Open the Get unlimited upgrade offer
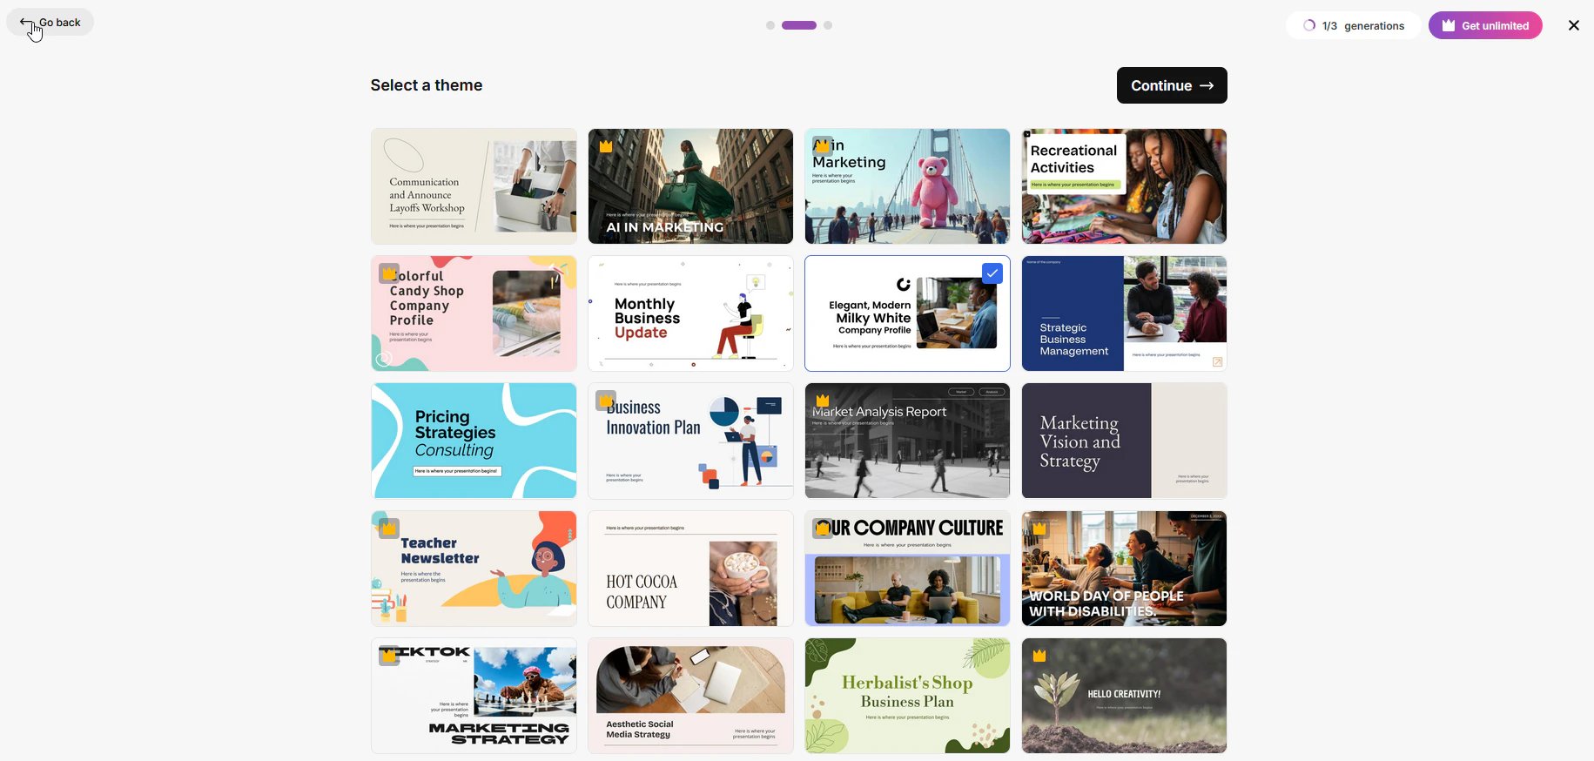Screen dimensions: 1594x761 1485,25
